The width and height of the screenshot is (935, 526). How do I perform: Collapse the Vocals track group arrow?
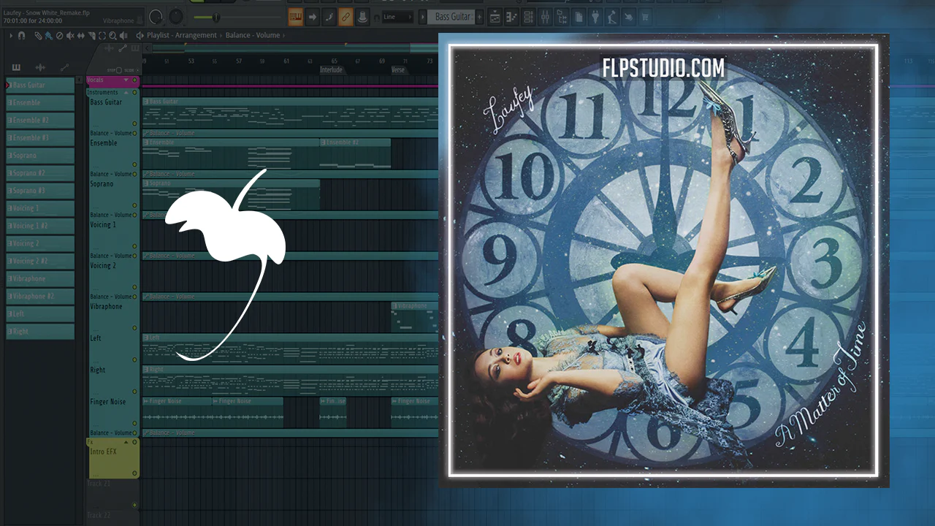126,80
